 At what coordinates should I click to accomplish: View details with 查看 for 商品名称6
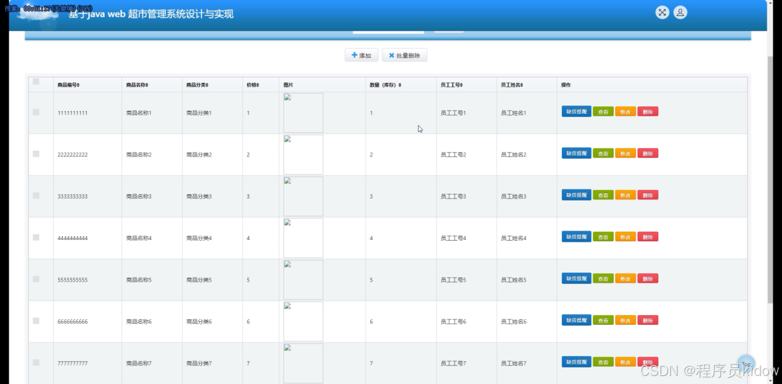(x=603, y=320)
